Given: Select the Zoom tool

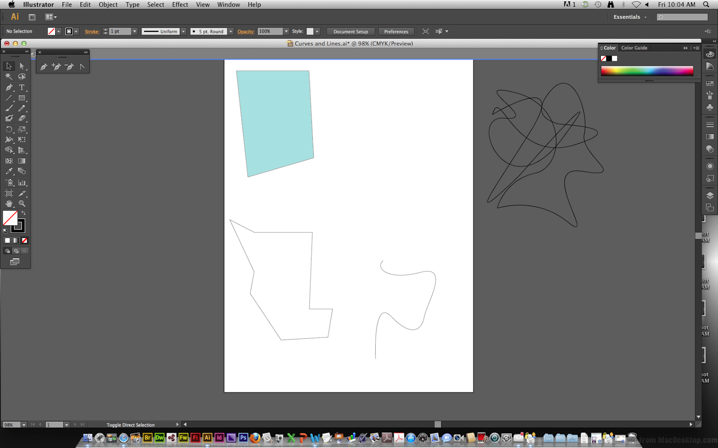Looking at the screenshot, I should [x=22, y=203].
